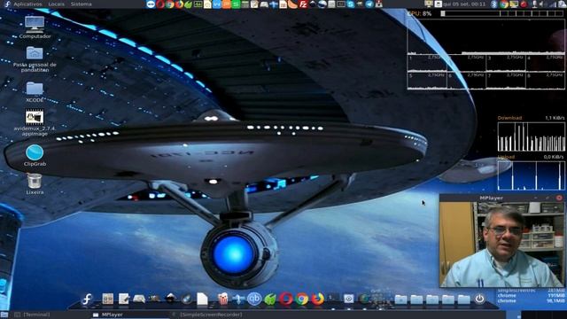Image resolution: width=567 pixels, height=319 pixels.
Task: Launch Firefox from the top panel
Action: (179, 4)
